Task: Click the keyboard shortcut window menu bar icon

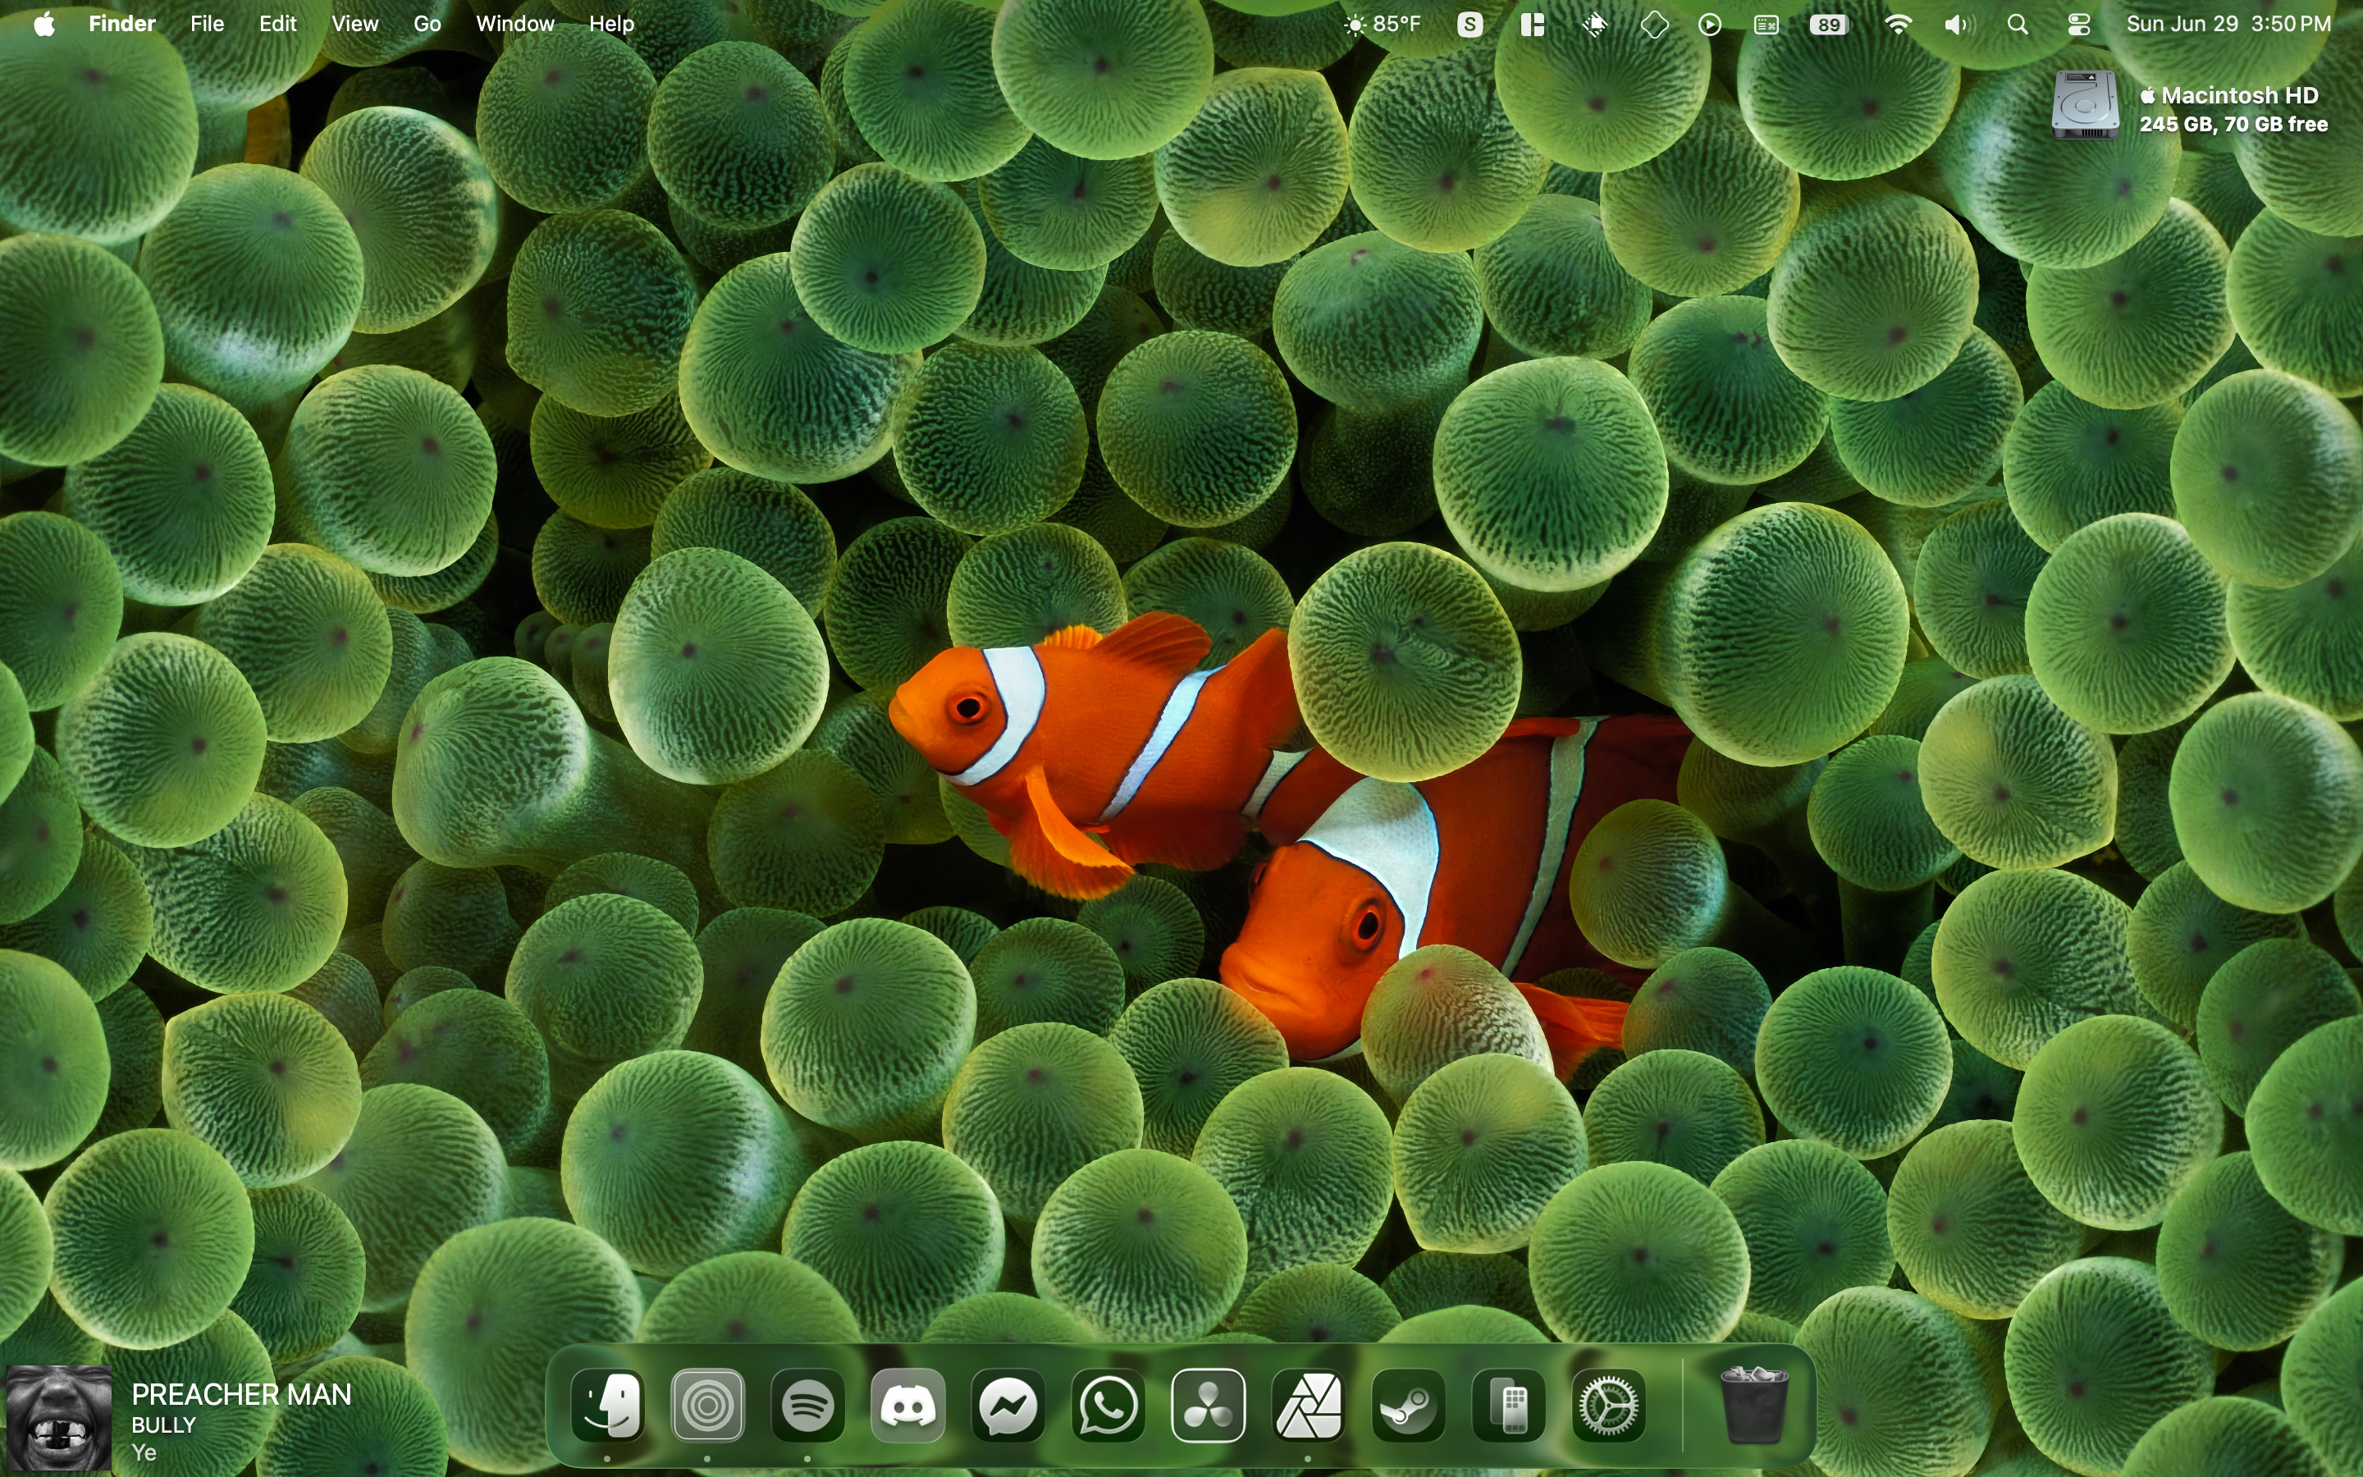Action: pyautogui.click(x=1767, y=25)
